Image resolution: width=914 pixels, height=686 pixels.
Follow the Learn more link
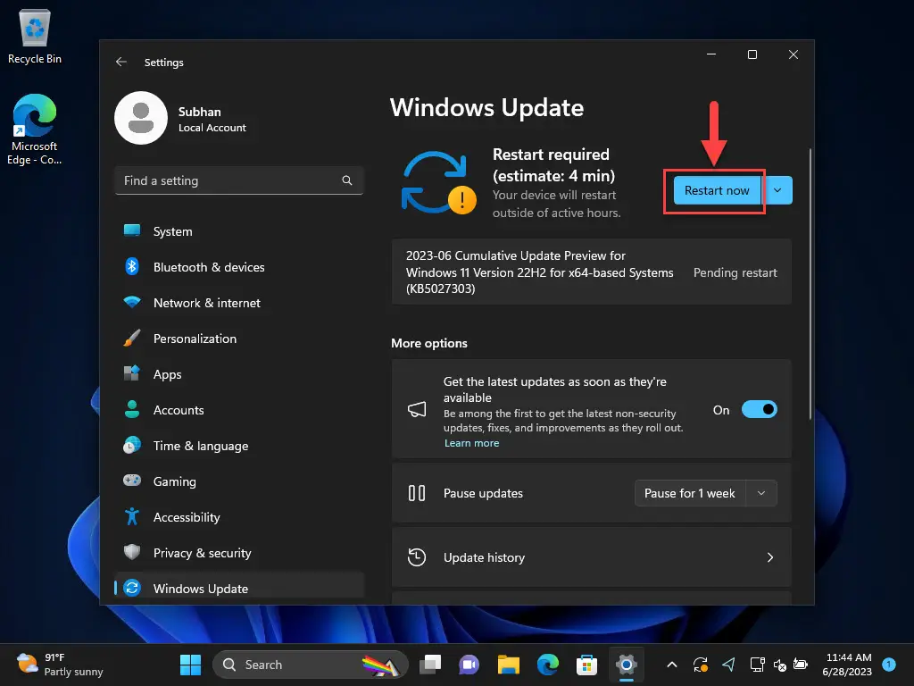coord(471,443)
